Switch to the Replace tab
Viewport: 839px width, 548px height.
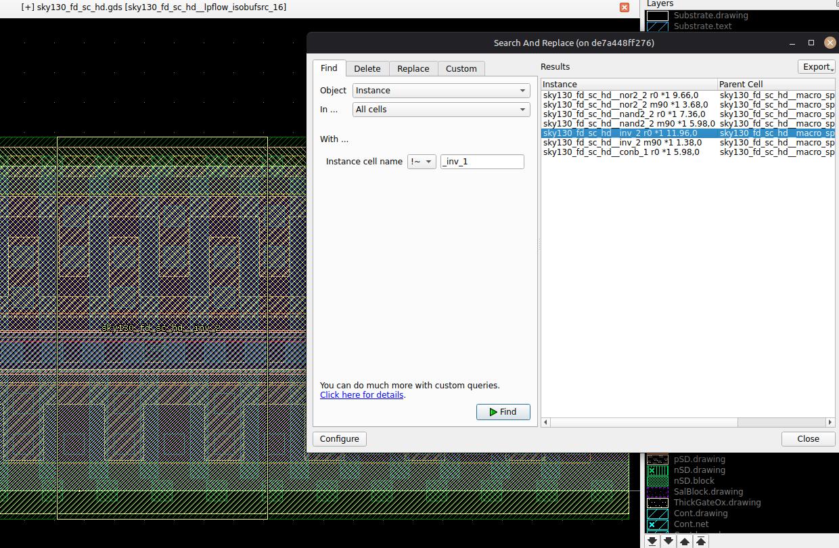click(413, 69)
